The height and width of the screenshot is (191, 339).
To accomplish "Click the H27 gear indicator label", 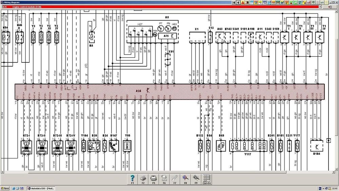I will (x=140, y=24).
